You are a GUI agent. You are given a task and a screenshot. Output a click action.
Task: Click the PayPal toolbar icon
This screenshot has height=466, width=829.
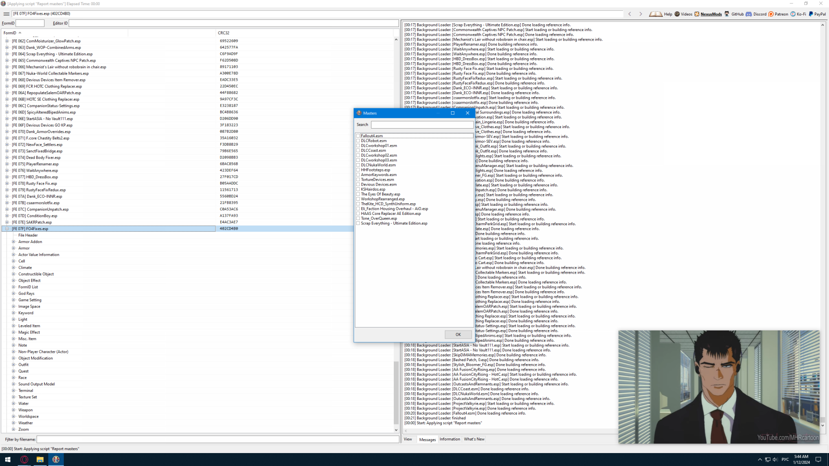click(x=811, y=14)
